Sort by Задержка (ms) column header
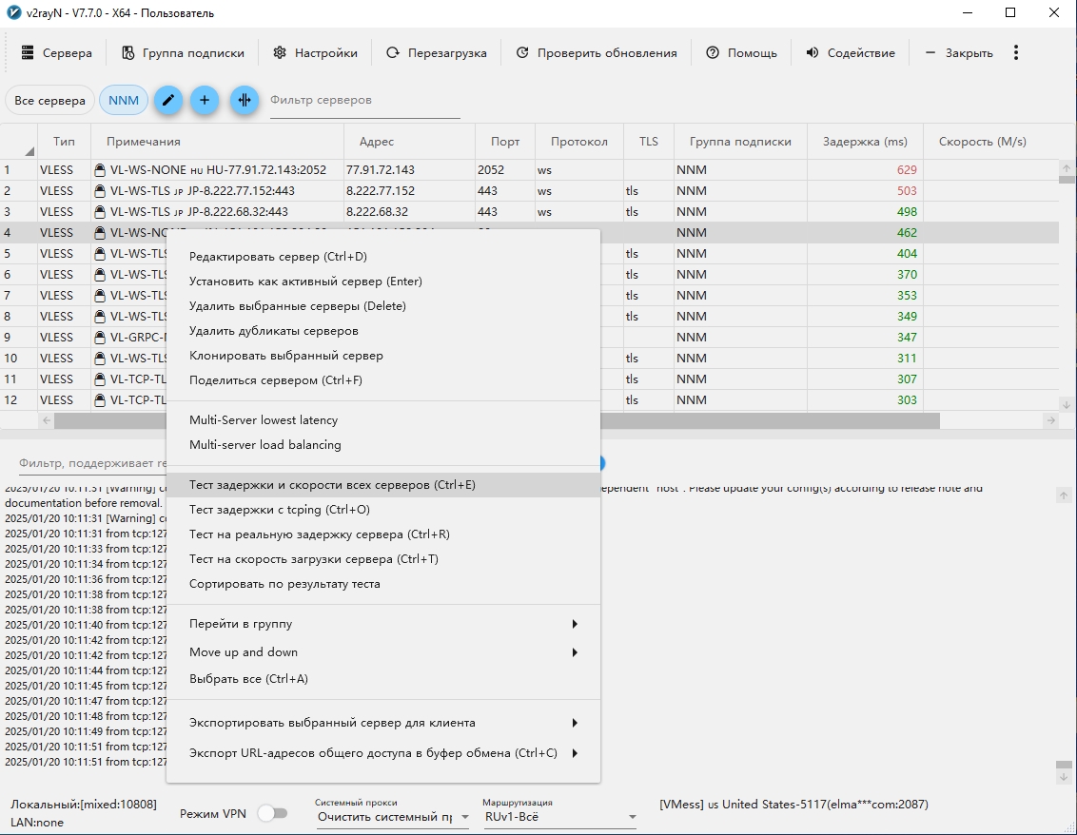1077x835 pixels. 865,142
